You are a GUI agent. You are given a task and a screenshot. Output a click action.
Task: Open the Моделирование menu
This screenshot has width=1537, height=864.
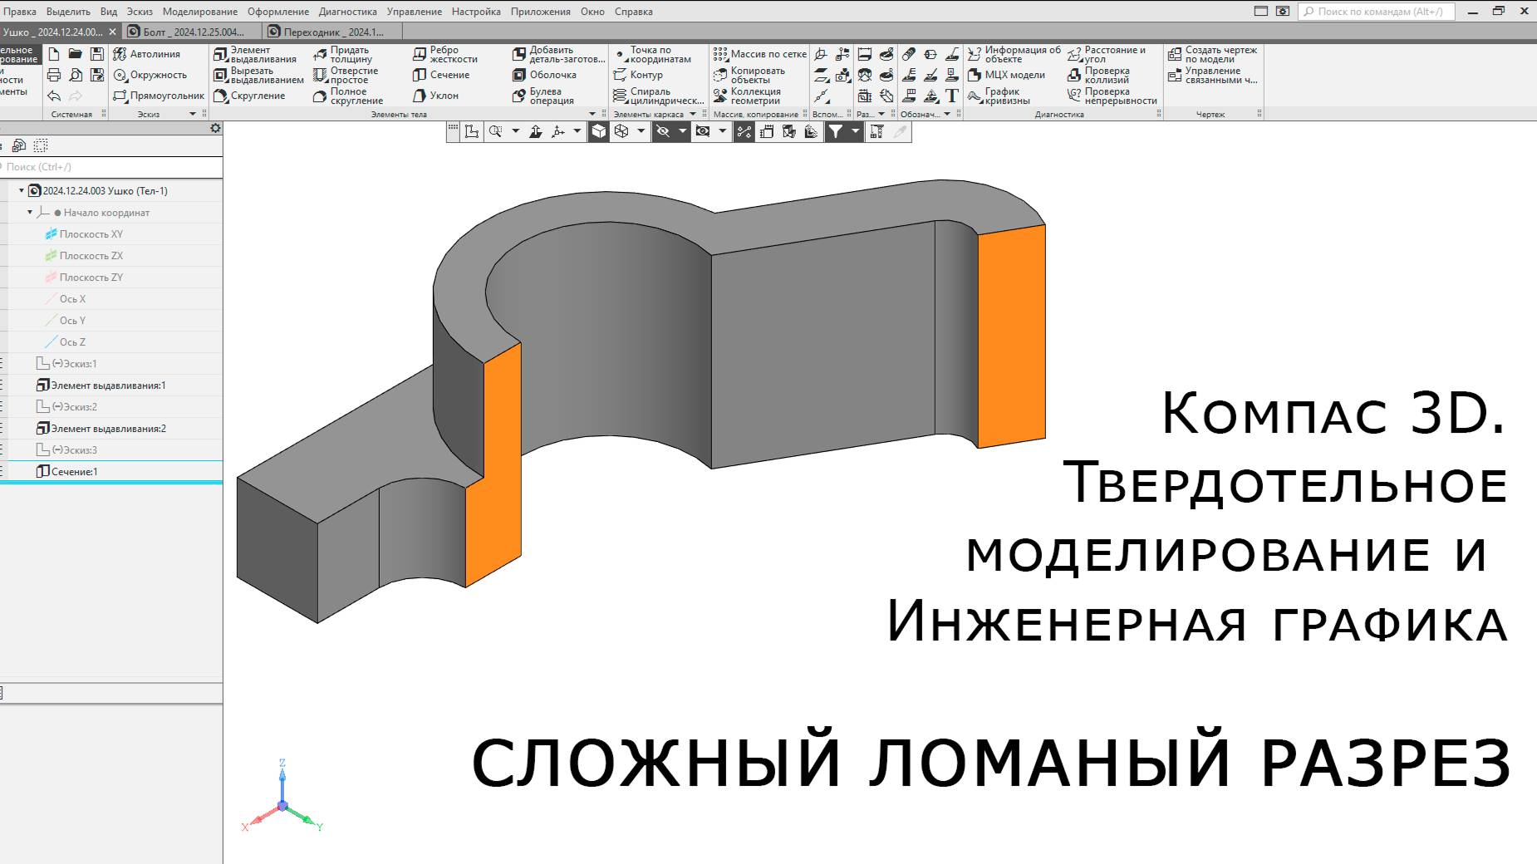[199, 12]
